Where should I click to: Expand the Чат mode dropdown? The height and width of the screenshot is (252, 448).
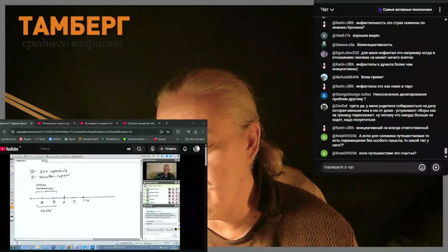pos(327,10)
